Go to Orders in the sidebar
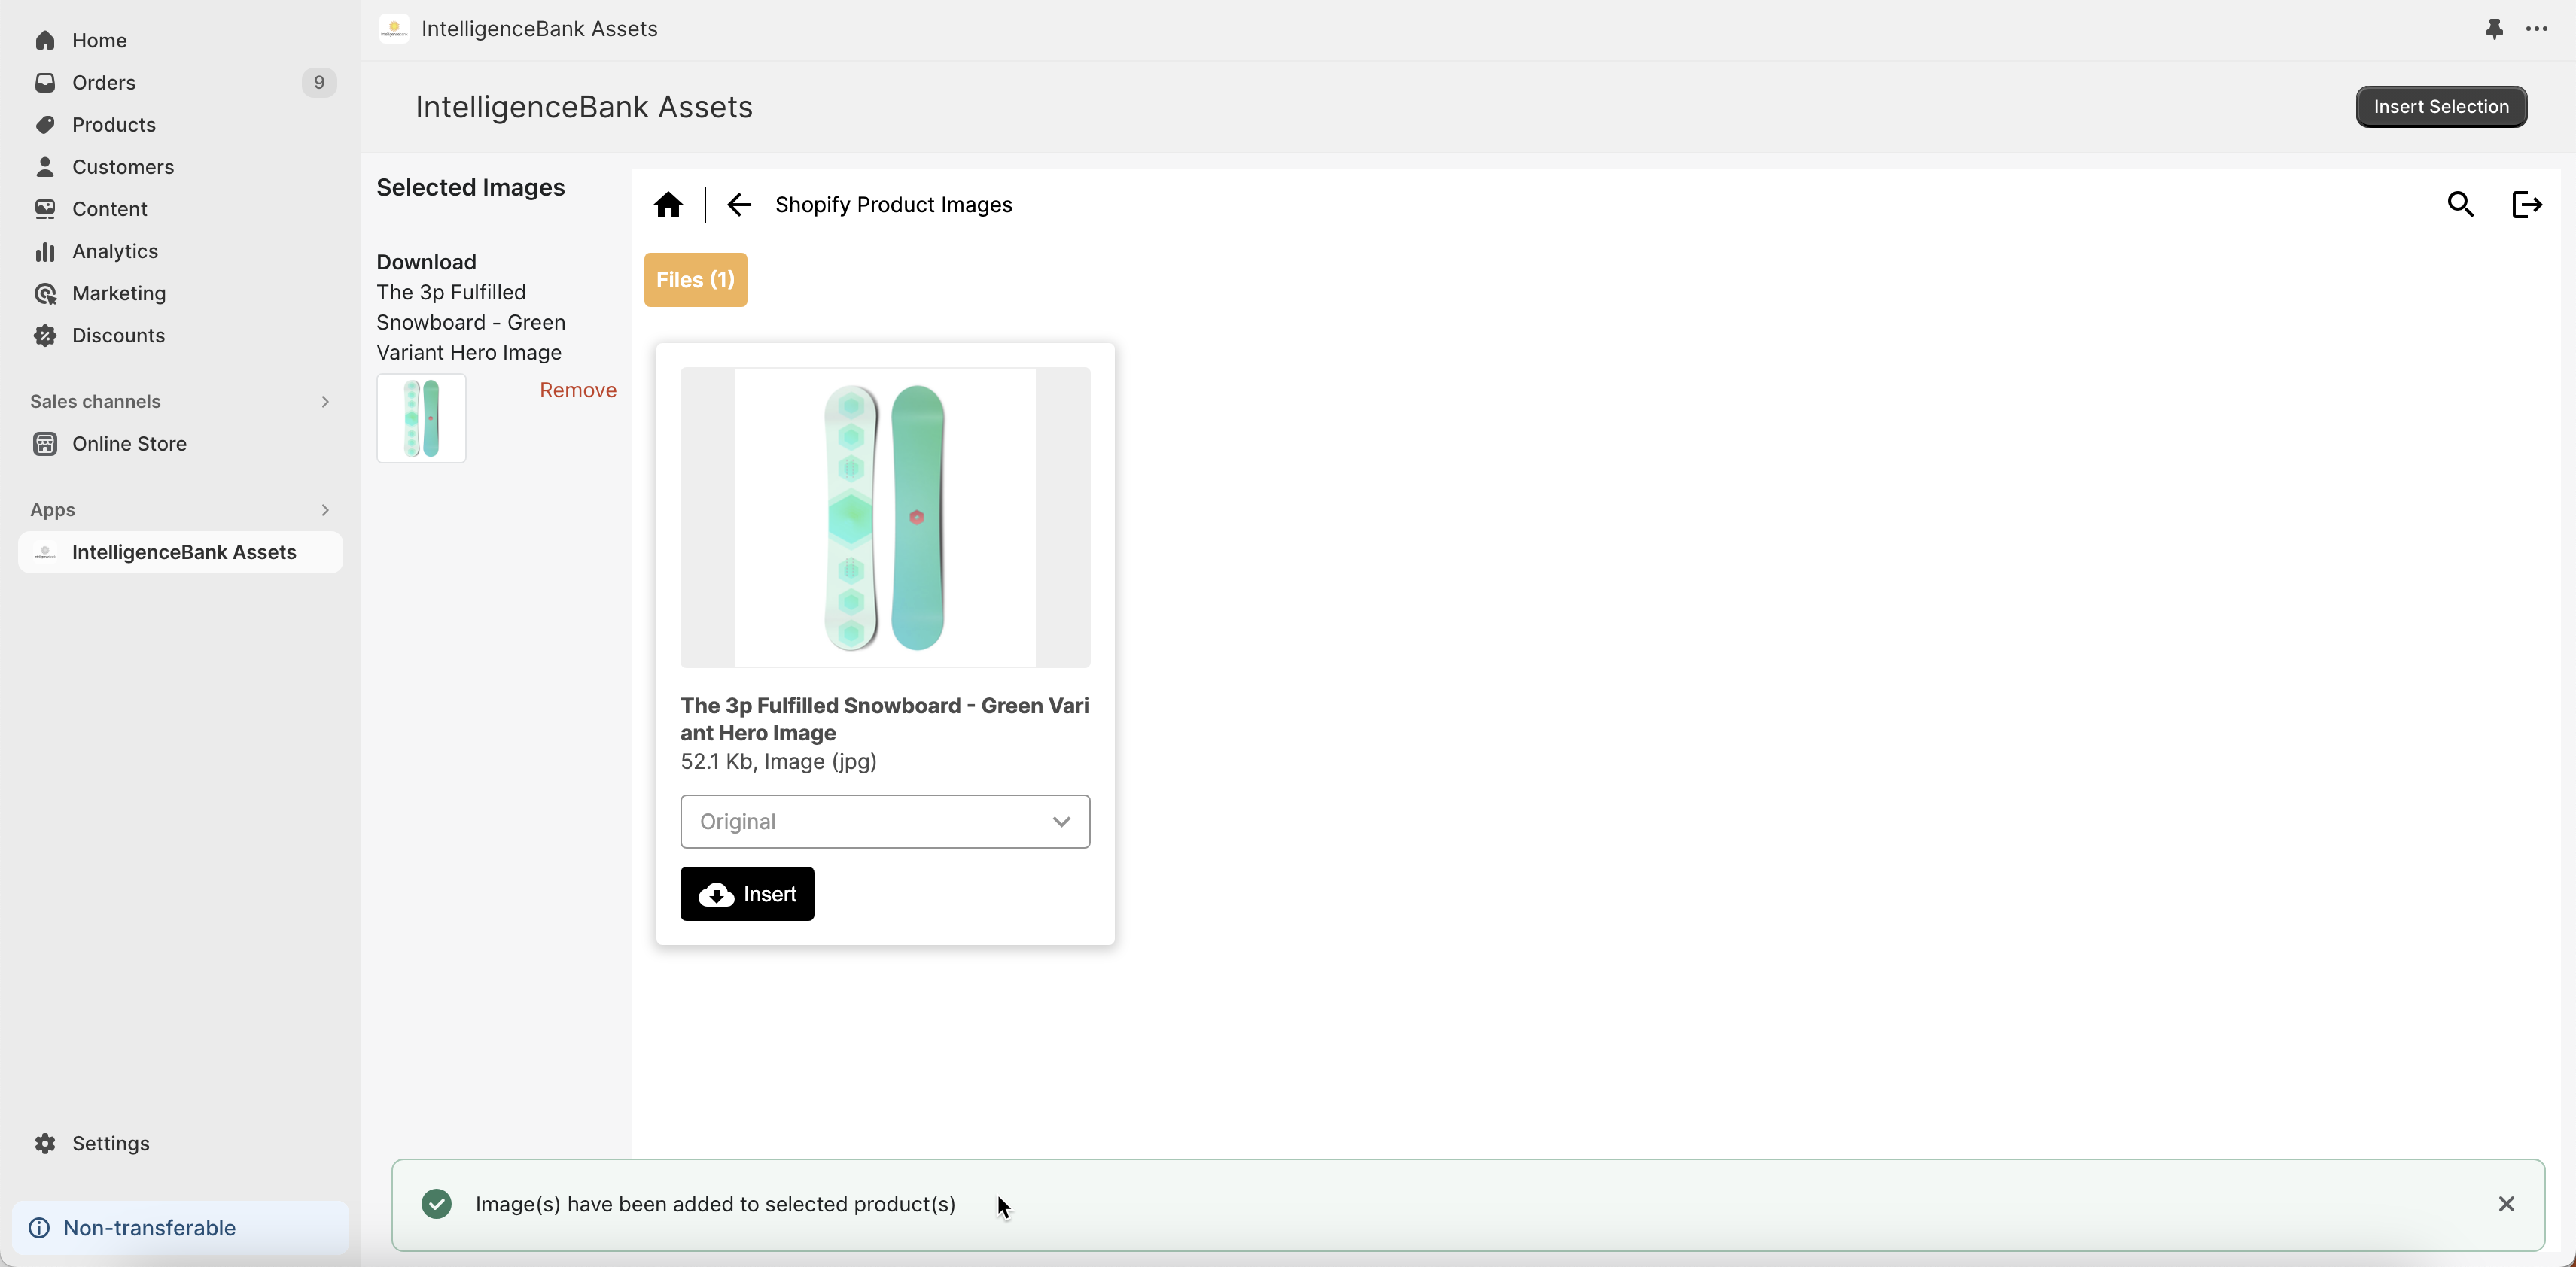 pyautogui.click(x=103, y=83)
